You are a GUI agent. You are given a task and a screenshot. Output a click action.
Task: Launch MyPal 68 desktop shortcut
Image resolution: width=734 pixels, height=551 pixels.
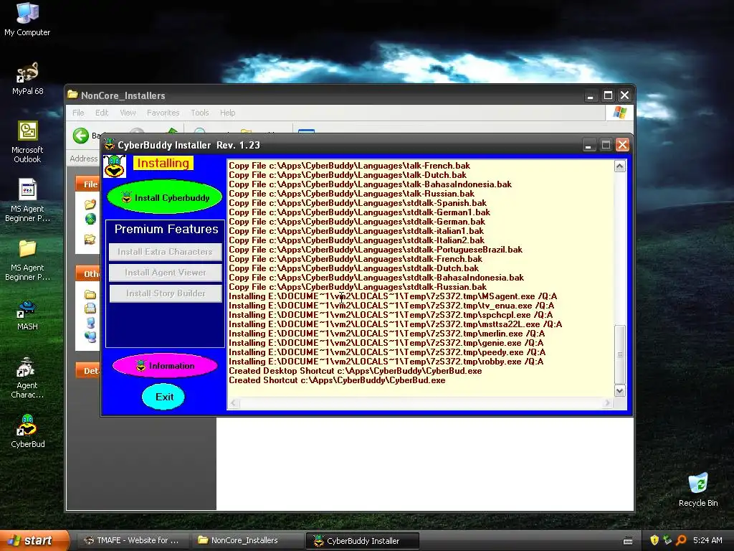coord(27,78)
